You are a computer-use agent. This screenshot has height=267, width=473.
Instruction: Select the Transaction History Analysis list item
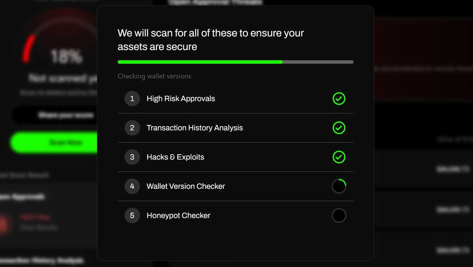point(235,128)
